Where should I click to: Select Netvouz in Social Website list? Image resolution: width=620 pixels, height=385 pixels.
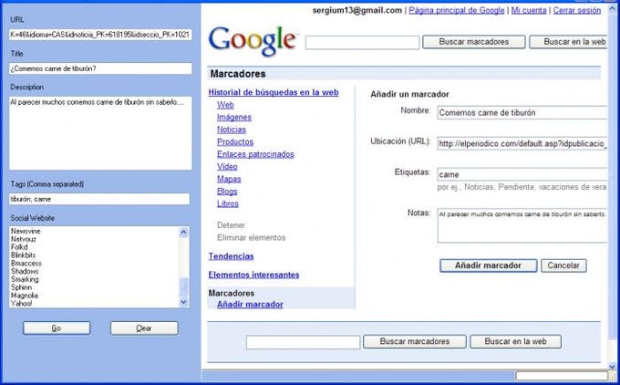(x=24, y=239)
